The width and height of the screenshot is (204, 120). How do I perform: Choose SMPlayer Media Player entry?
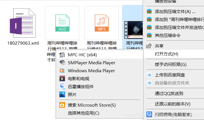click(x=100, y=63)
